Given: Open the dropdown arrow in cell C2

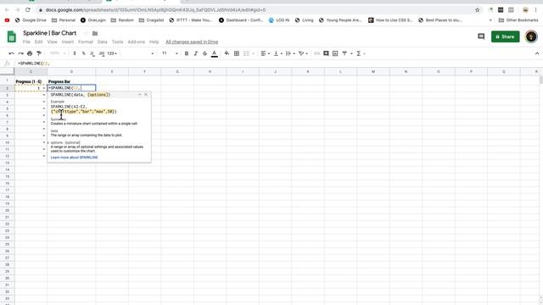Looking at the screenshot, I should [43, 88].
